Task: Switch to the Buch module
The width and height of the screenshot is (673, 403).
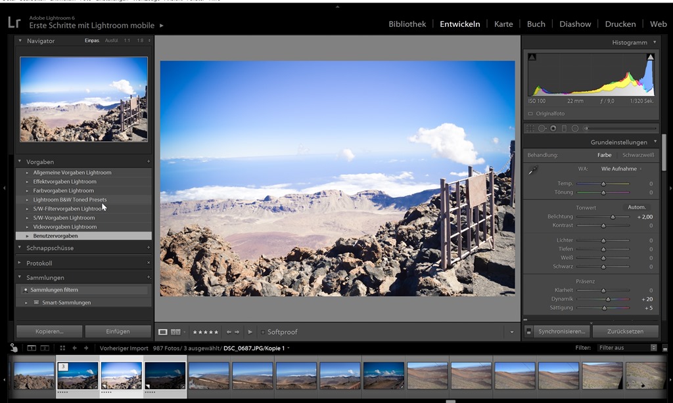Action: [536, 24]
